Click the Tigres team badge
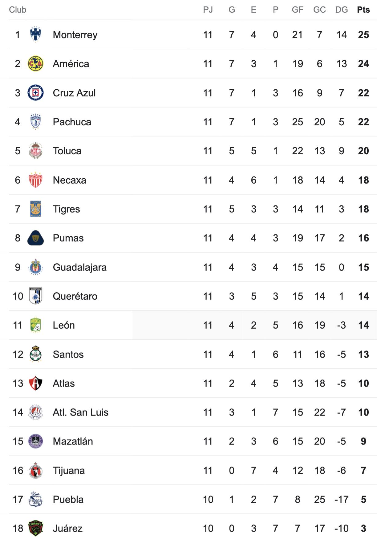The width and height of the screenshot is (377, 539). [35, 209]
